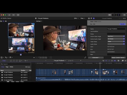Toggle timeline skimming icon
Image resolution: width=127 pixels, height=95 pixels.
click(x=106, y=61)
